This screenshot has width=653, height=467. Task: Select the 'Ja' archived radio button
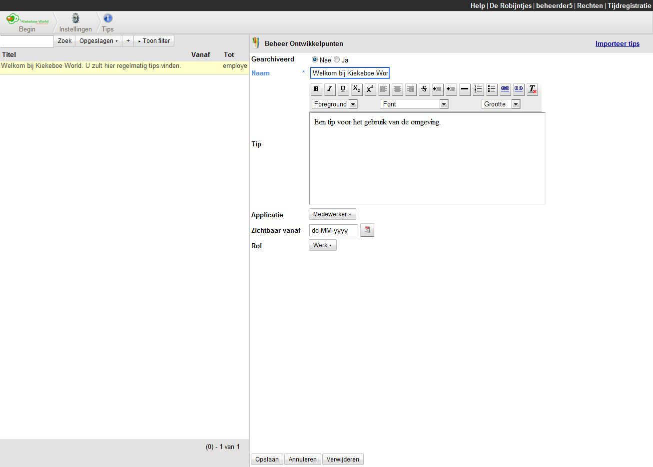tap(337, 59)
